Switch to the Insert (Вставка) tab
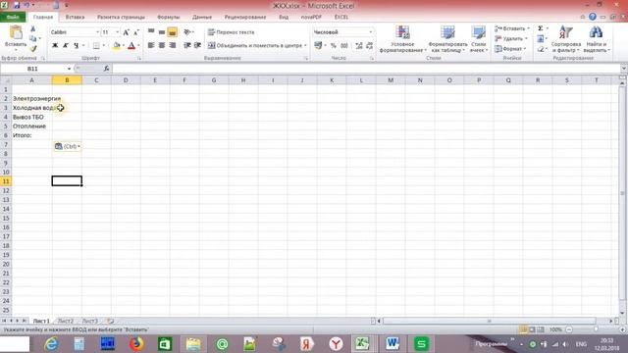This screenshot has height=353, width=628. [75, 18]
